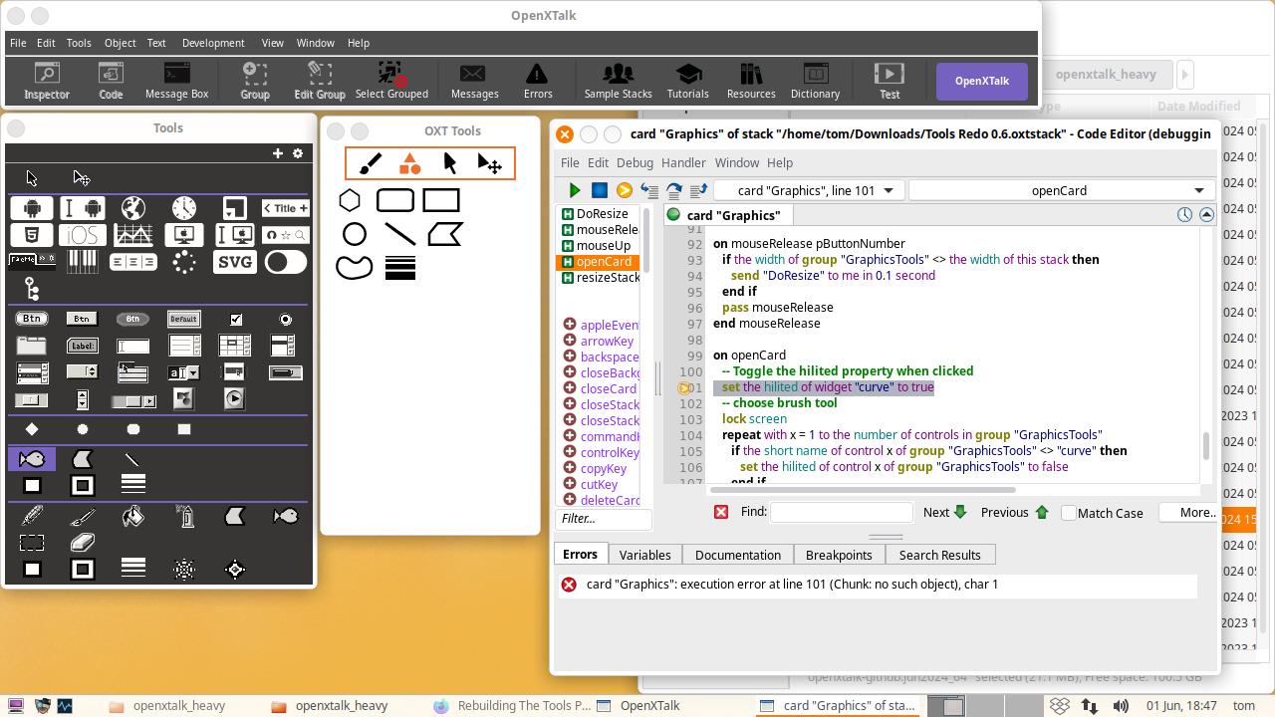Open the openCard handler dropdown
Viewport: 1275px width, 717px height.
pyautogui.click(x=1062, y=190)
